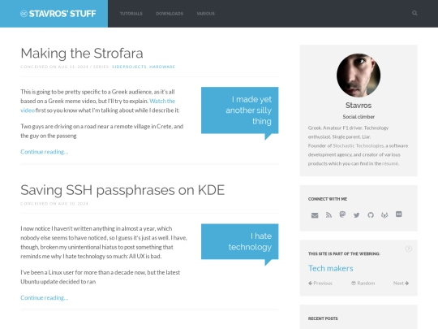Go to the Previous webring site
438x329 pixels.
320,284
